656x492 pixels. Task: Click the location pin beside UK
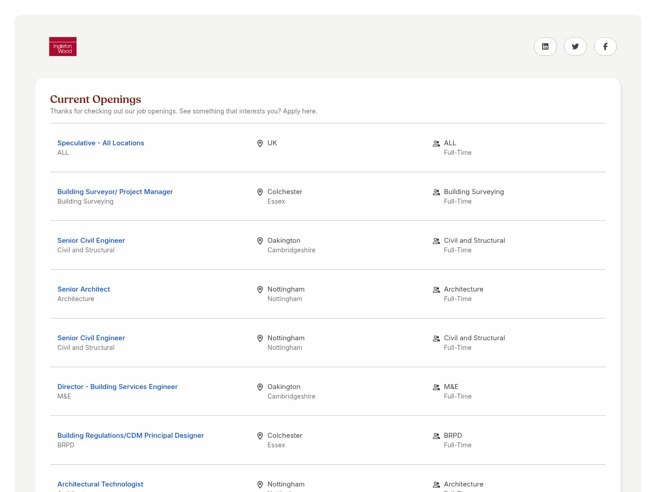tap(260, 143)
